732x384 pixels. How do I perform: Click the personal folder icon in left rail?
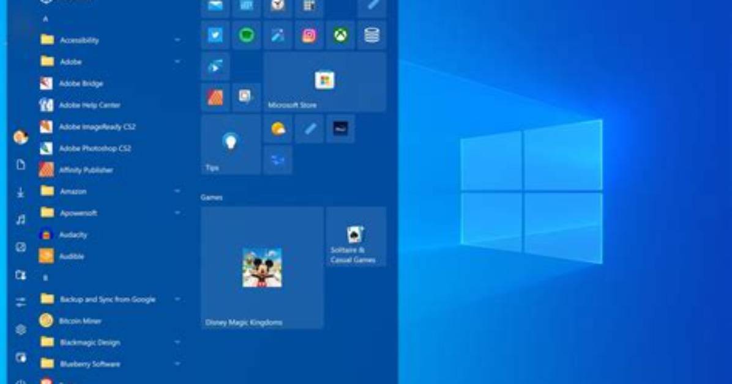pos(21,275)
